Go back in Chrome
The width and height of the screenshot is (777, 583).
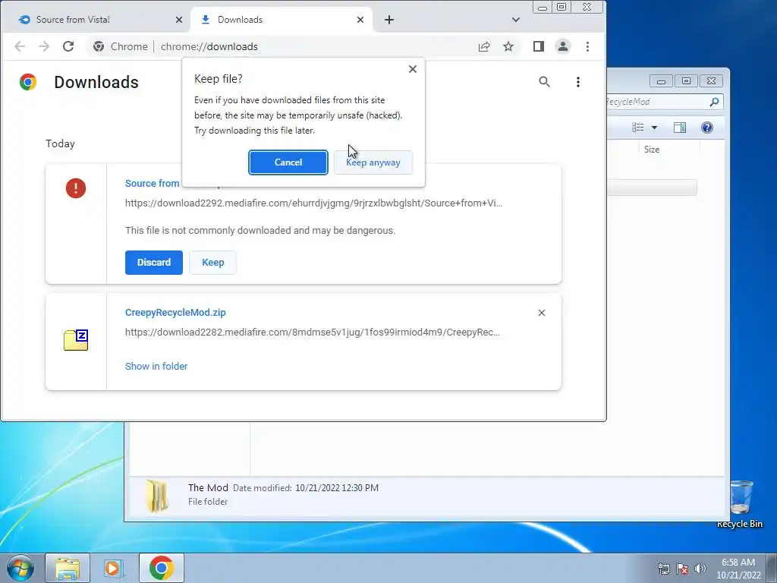(x=20, y=46)
